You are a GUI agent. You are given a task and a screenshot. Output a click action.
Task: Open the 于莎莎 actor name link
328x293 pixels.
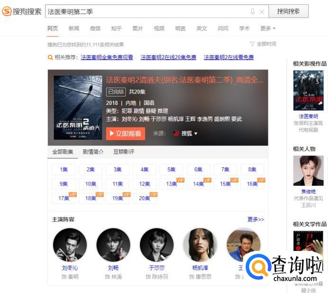point(157,268)
